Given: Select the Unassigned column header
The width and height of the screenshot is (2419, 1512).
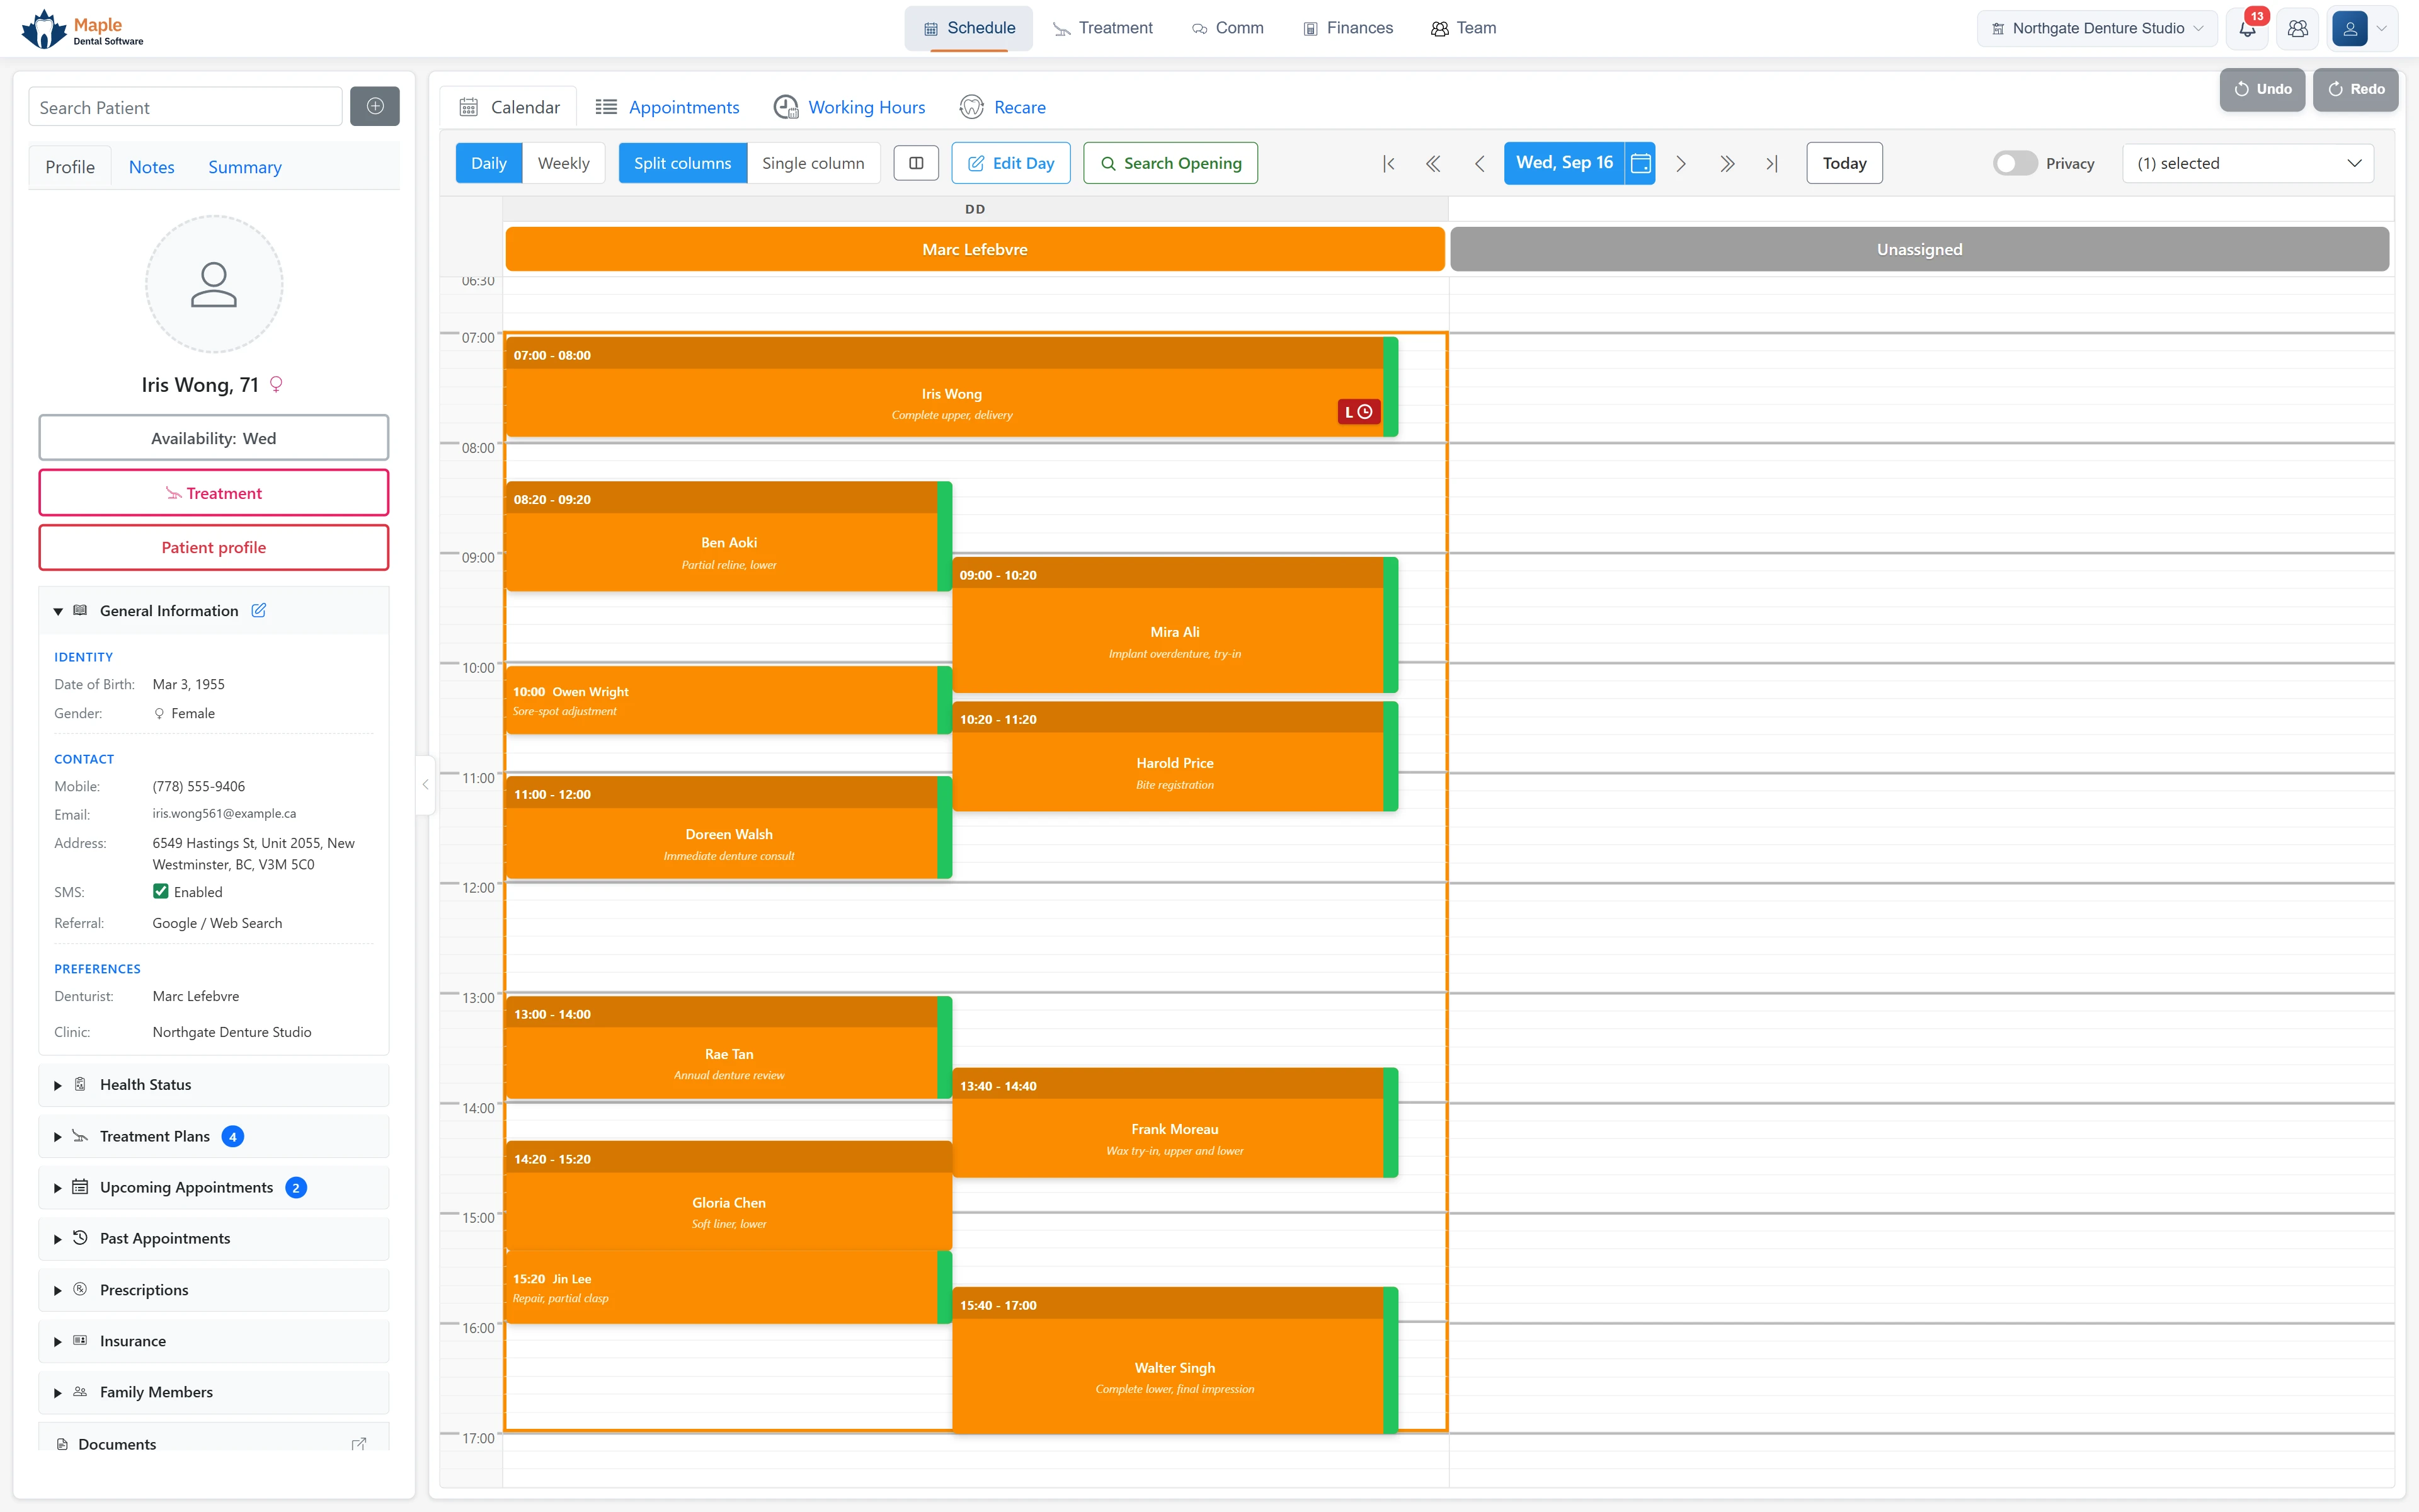Looking at the screenshot, I should tap(1919, 249).
